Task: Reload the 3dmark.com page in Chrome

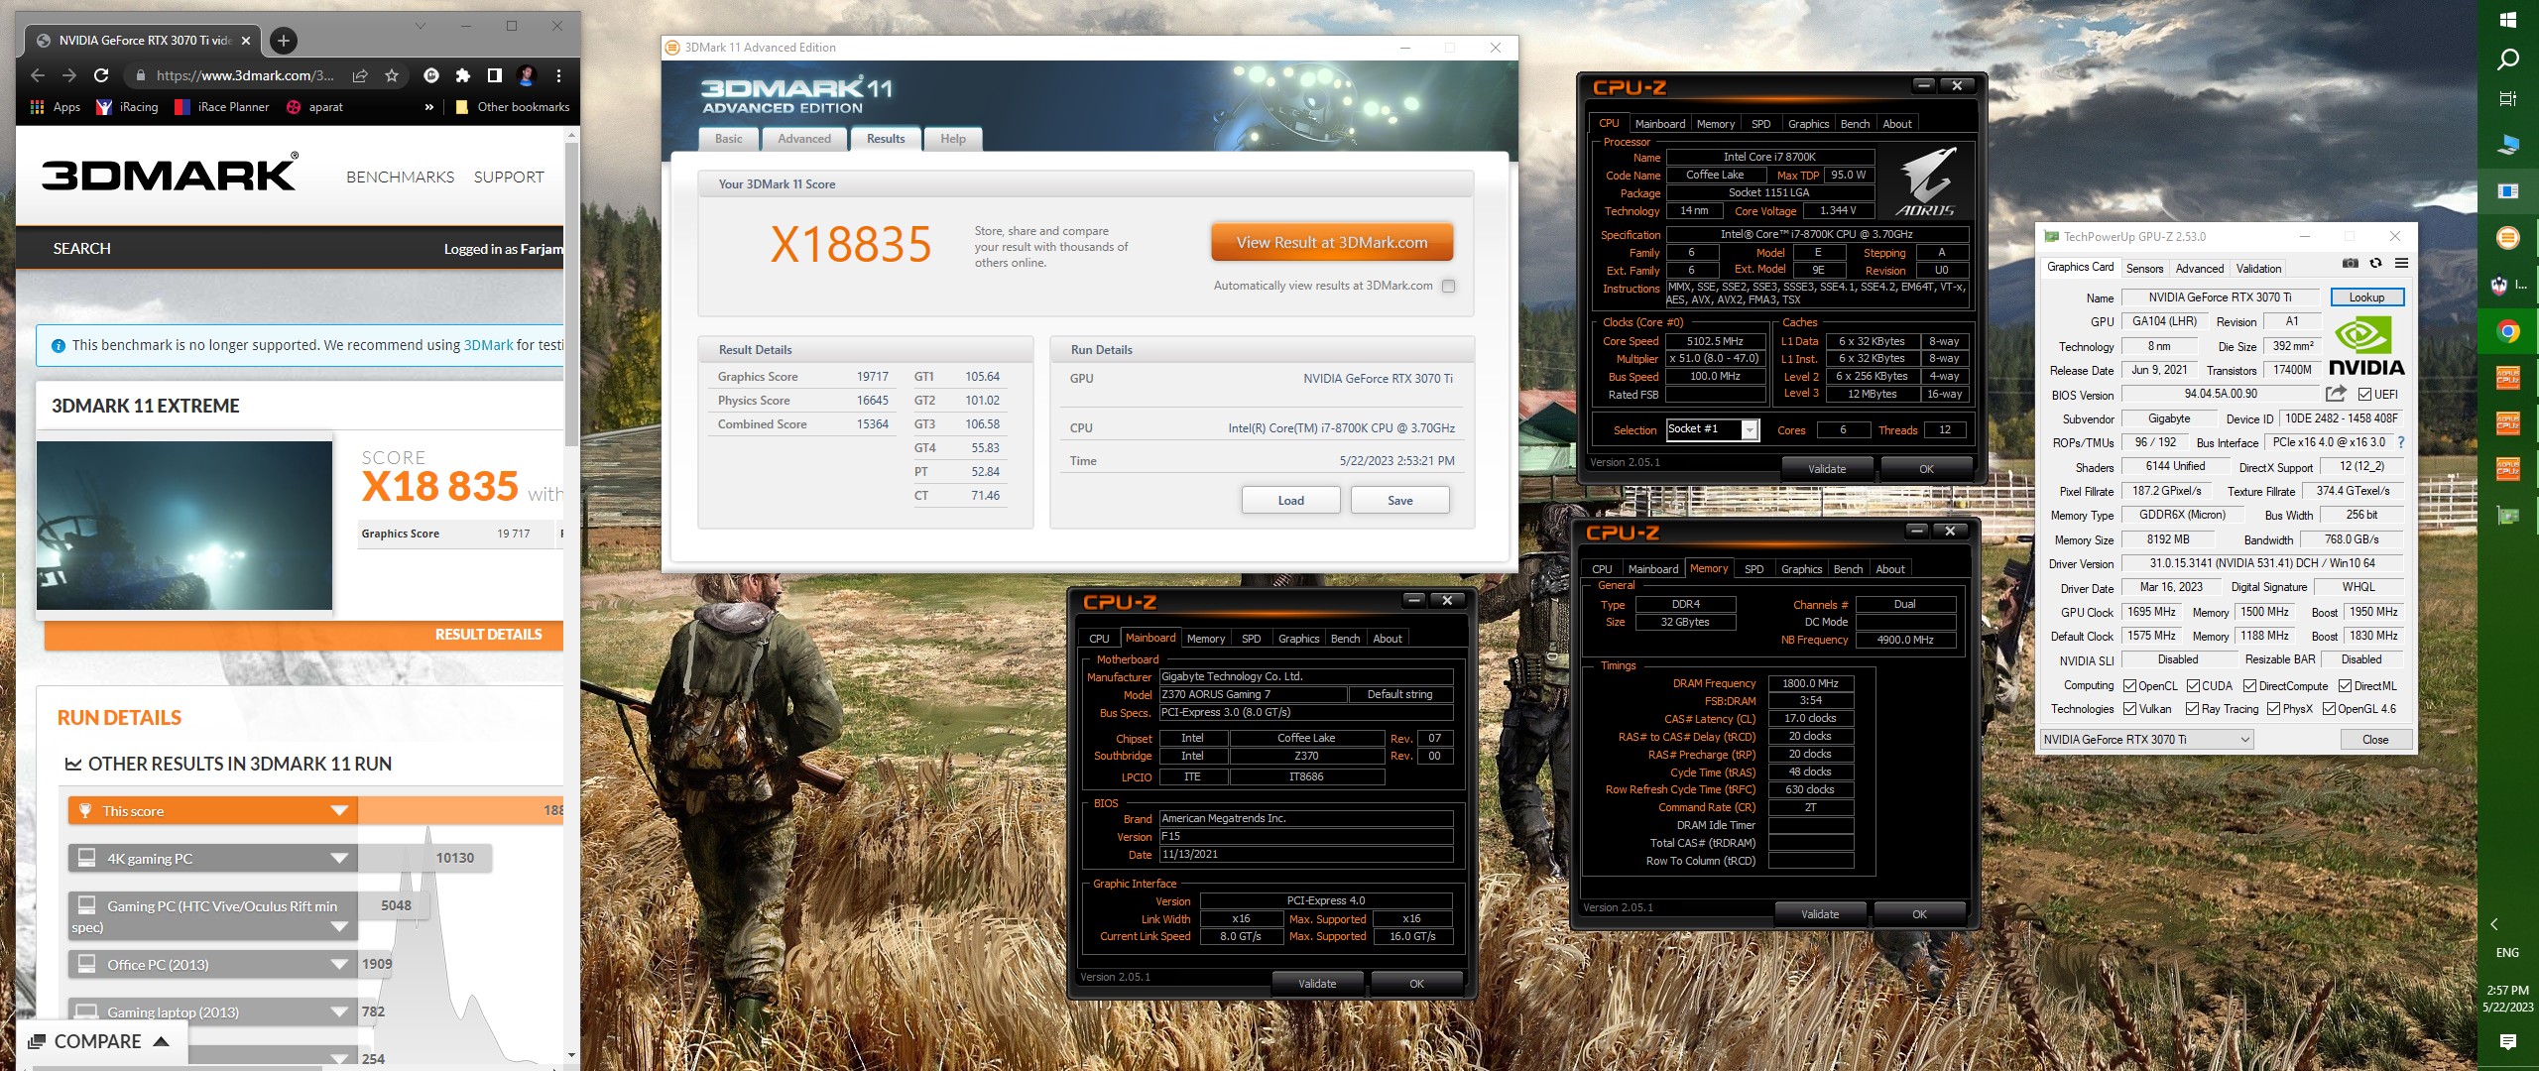Action: [101, 75]
